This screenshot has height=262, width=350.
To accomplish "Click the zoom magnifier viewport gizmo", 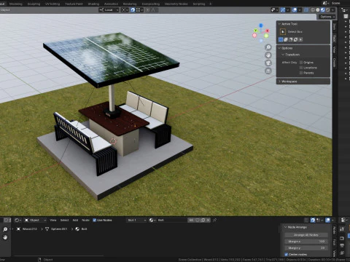I will point(268,47).
